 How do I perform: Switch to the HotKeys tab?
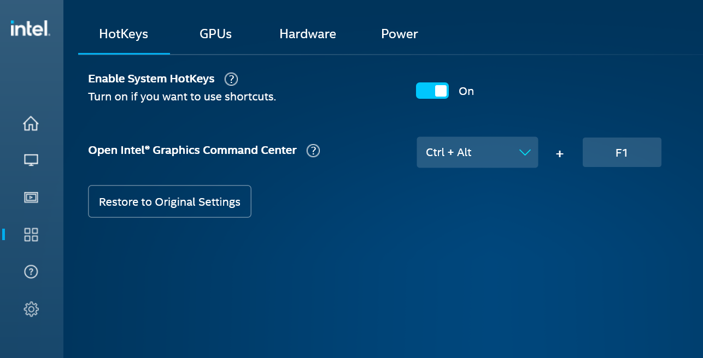pos(124,34)
